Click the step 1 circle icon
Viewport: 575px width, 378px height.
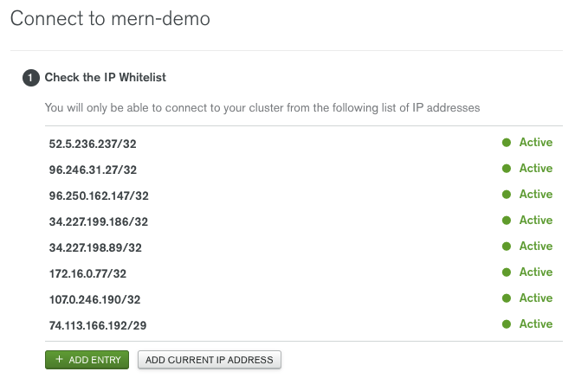point(31,78)
